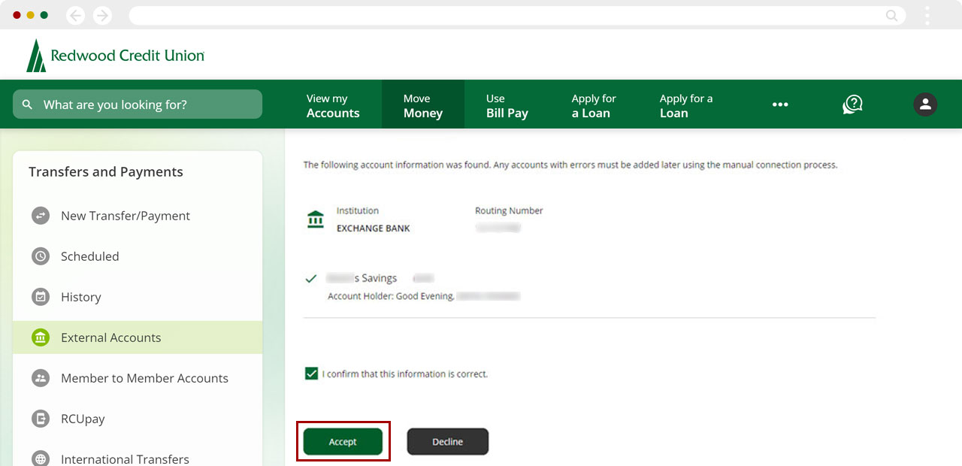Open Apply for a Loan beside ellipsis

click(x=686, y=105)
